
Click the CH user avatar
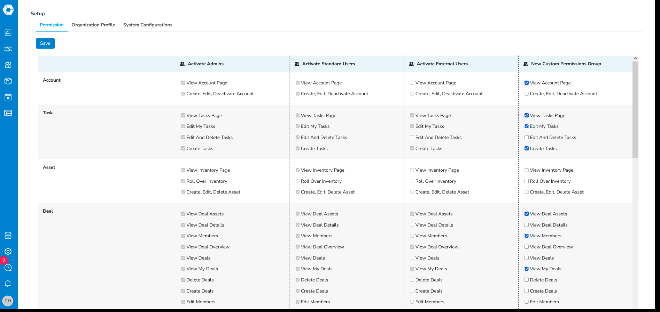click(x=8, y=301)
